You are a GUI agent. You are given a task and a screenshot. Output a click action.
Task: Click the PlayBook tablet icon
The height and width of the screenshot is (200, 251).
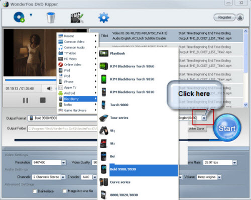point(103,53)
